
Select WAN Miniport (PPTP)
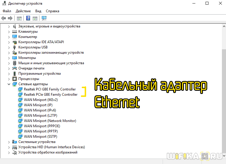[x=41, y=131]
